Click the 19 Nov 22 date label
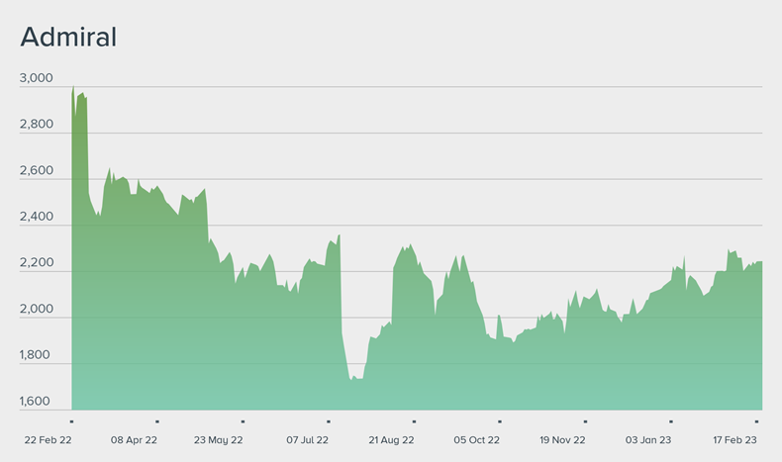This screenshot has height=462, width=782. point(562,439)
